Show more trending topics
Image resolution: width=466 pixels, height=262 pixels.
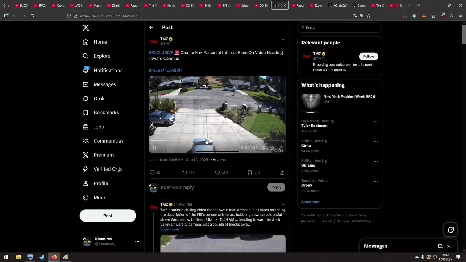click(311, 202)
